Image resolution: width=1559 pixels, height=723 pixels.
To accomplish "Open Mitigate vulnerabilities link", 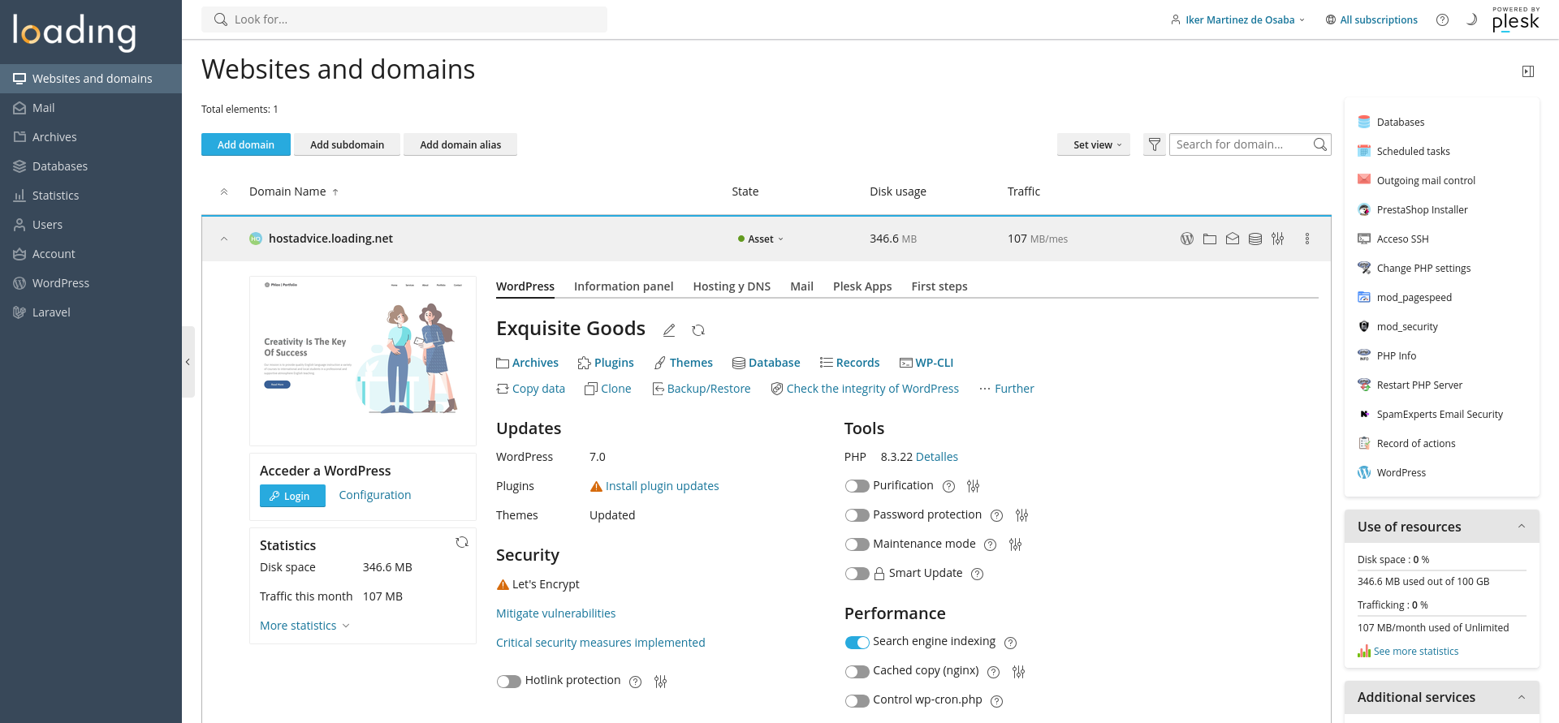I will pos(555,613).
